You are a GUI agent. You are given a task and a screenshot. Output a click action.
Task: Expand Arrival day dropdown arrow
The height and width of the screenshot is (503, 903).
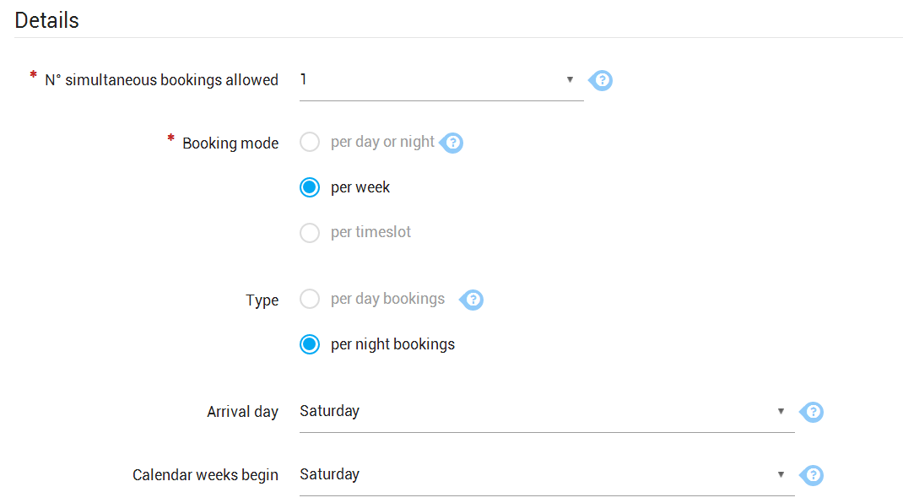tap(781, 411)
